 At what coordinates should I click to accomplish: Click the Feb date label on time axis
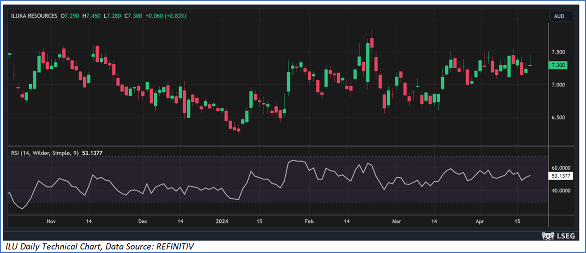pyautogui.click(x=309, y=222)
